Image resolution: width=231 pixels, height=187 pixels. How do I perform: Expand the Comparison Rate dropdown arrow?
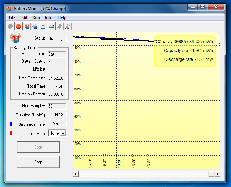[x=63, y=133]
